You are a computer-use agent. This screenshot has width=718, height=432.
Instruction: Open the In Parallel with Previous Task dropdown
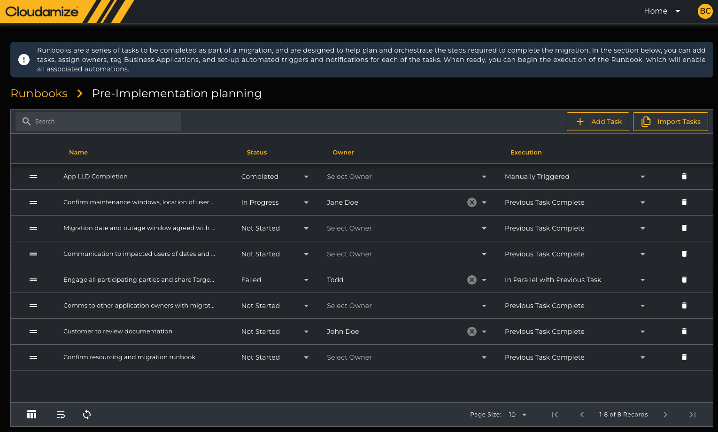click(x=575, y=280)
